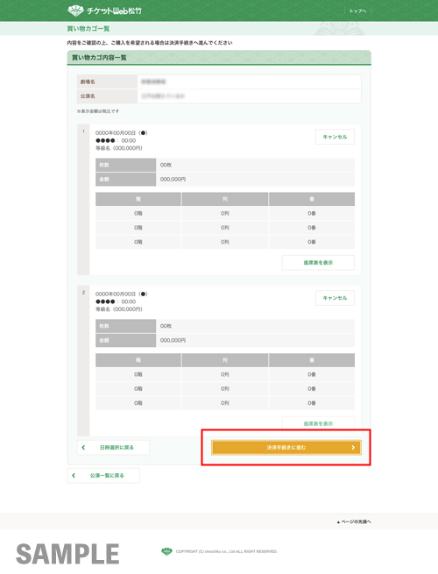Click the チケットWeb松竹 logo in header

[x=104, y=11]
